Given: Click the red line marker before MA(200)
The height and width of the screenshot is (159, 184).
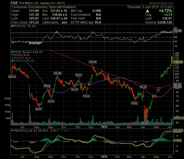Looking at the screenshot, I should 12,58.
